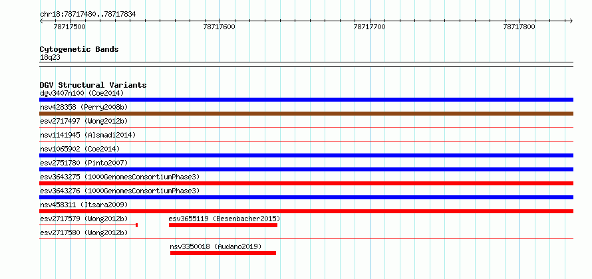Image resolution: width=592 pixels, height=279 pixels.
Task: Select the red bar under esv3643275
Action: click(306, 183)
